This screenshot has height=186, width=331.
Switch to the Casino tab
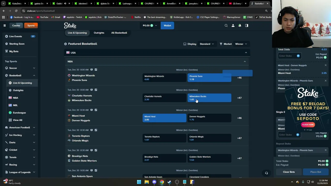16,26
